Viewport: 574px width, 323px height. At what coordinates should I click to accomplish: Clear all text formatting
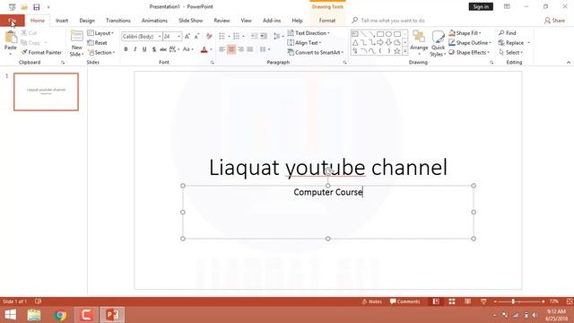[x=209, y=36]
